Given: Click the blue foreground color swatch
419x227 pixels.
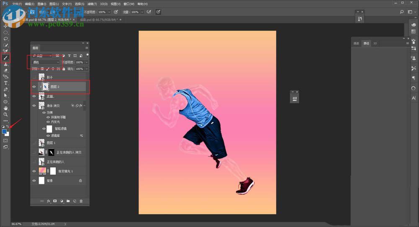Looking at the screenshot, I should click(x=4, y=131).
